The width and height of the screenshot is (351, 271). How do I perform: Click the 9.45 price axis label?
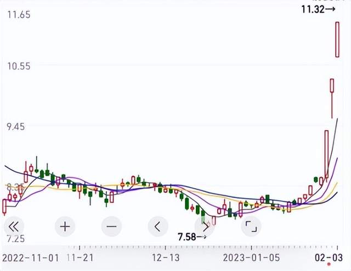[x=16, y=127]
